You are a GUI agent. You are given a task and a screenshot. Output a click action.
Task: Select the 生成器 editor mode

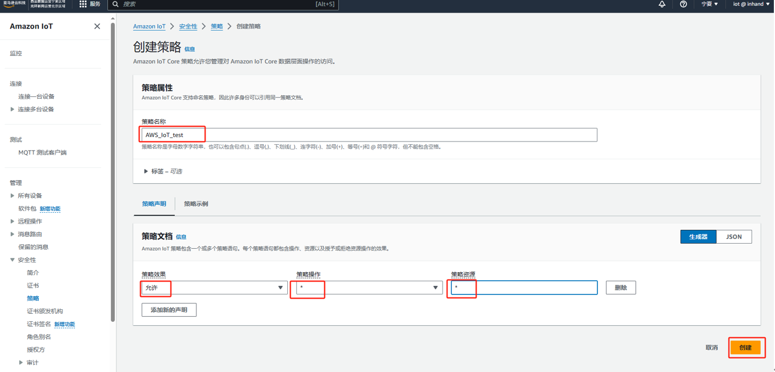click(698, 237)
